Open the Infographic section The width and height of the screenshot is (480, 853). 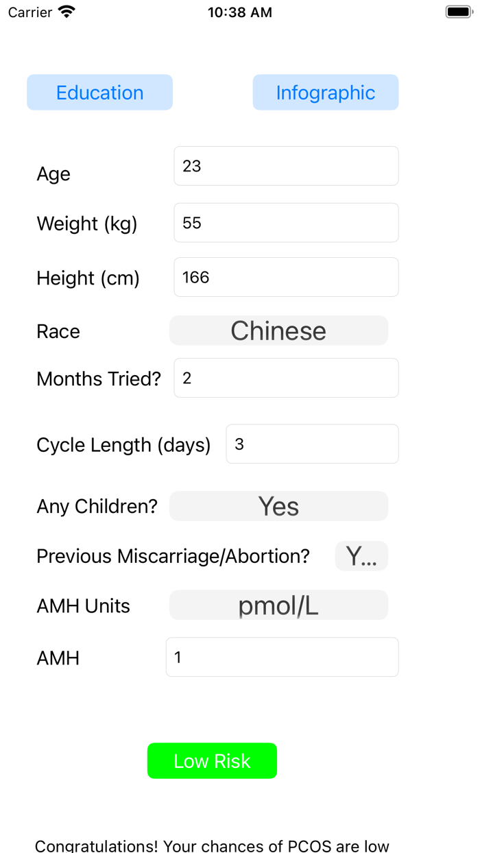tap(325, 92)
